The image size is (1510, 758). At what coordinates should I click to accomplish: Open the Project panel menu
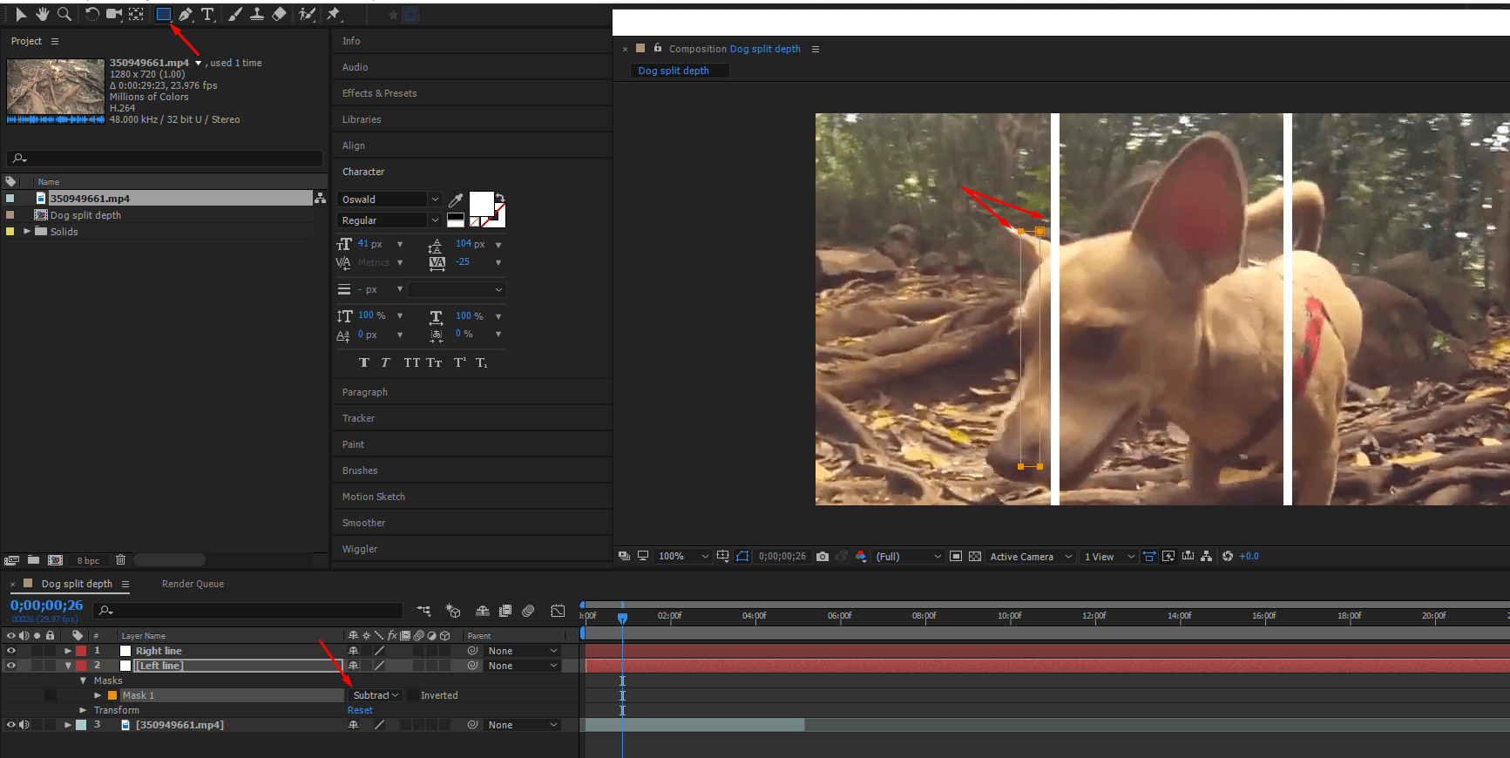[55, 41]
